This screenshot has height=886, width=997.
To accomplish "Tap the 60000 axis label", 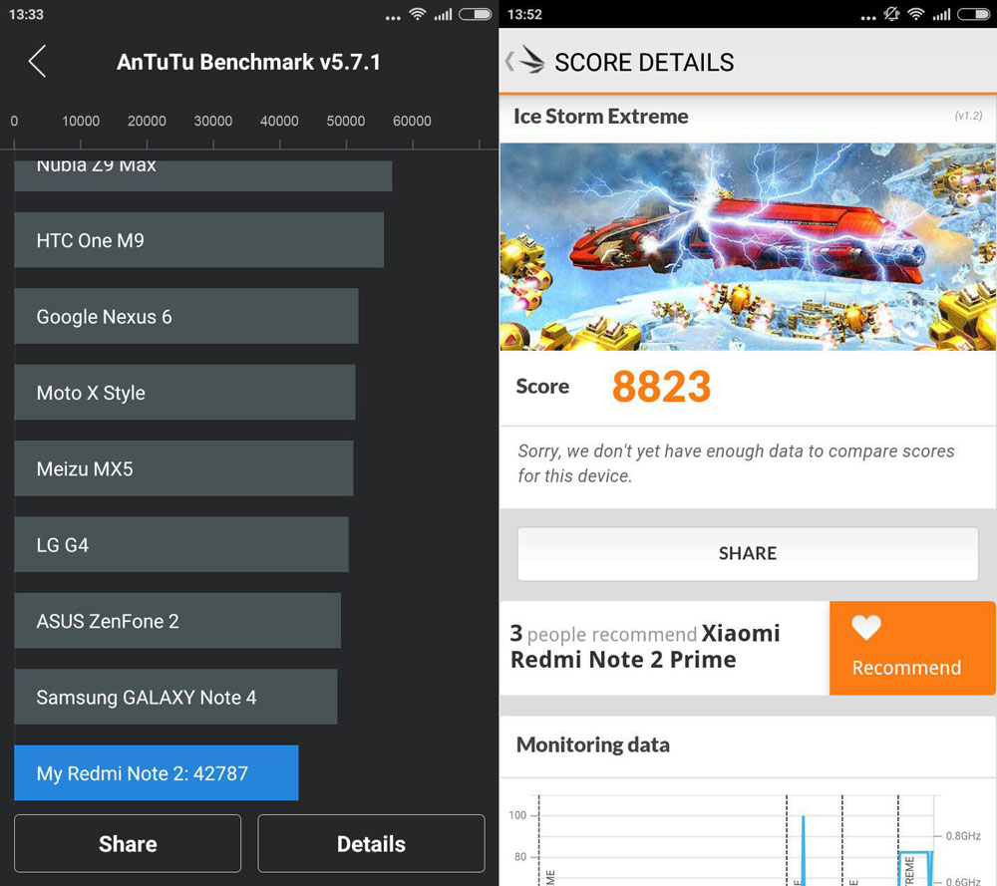I will (x=412, y=121).
